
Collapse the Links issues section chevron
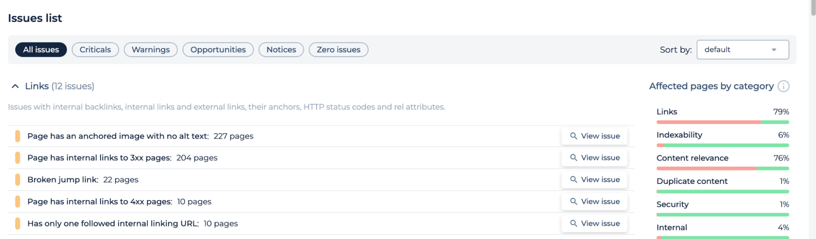pyautogui.click(x=15, y=86)
